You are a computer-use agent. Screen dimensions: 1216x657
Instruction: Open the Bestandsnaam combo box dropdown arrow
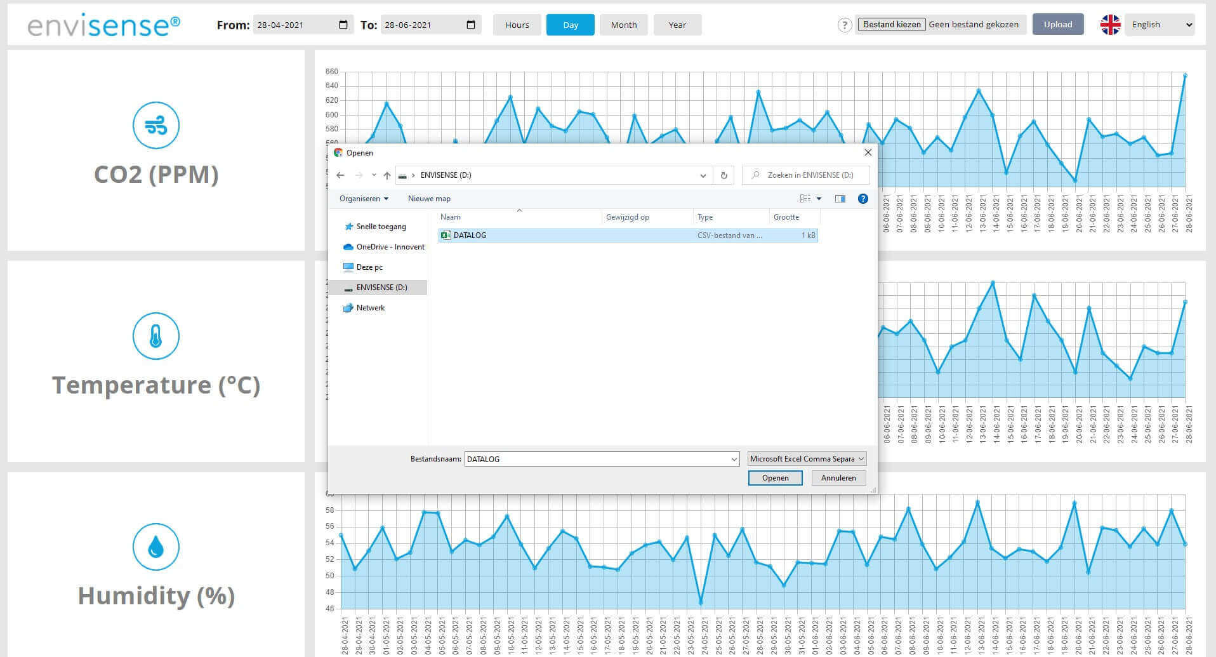tap(734, 459)
